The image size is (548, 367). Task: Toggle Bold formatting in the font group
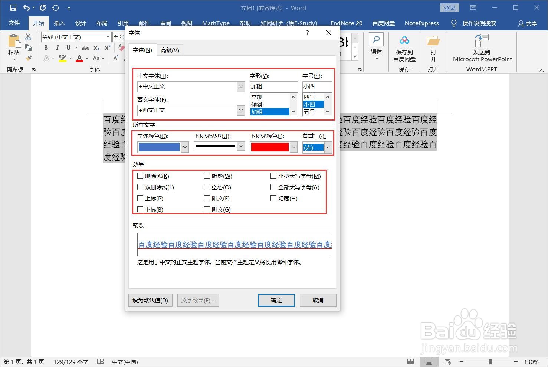point(46,47)
